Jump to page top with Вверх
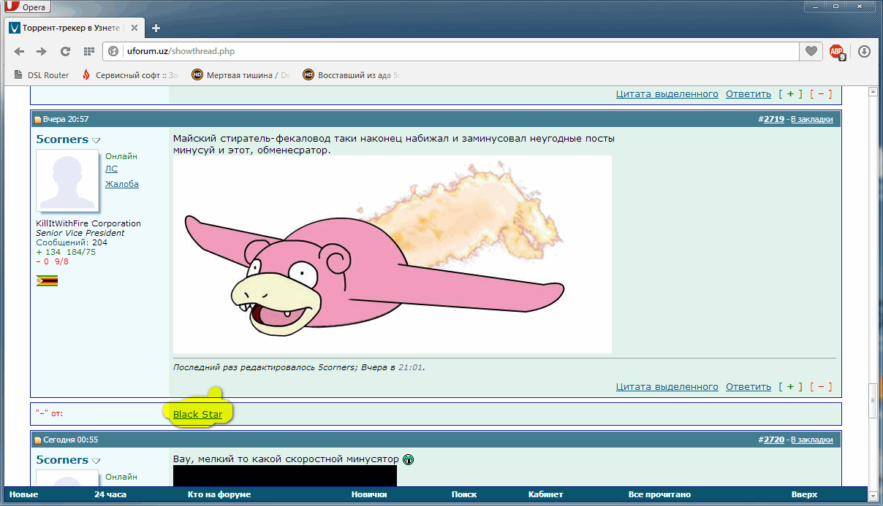This screenshot has height=506, width=883. tap(804, 494)
